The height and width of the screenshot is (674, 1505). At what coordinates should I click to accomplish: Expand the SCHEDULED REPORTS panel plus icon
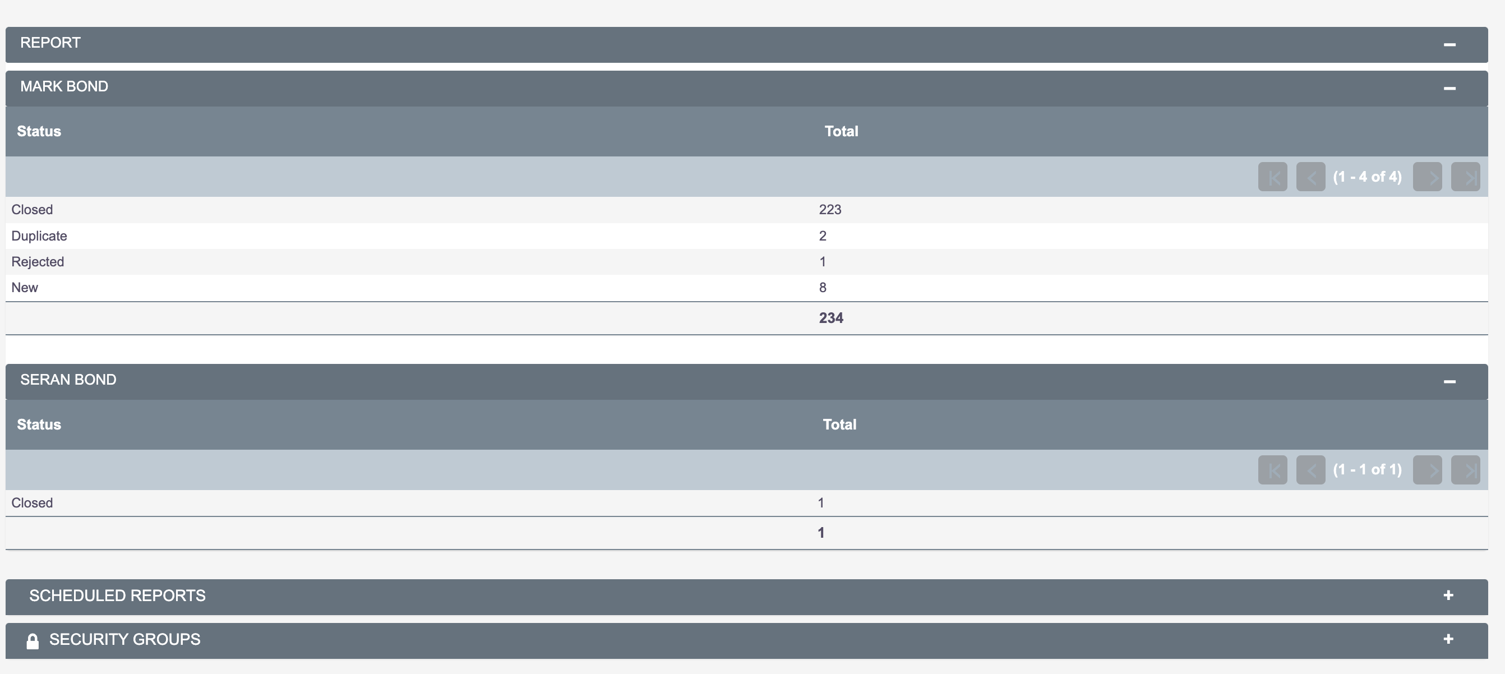[1448, 595]
